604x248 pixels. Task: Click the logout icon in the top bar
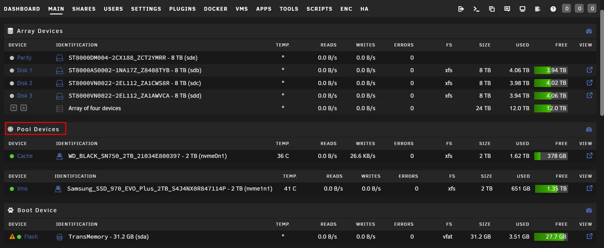[x=461, y=9]
